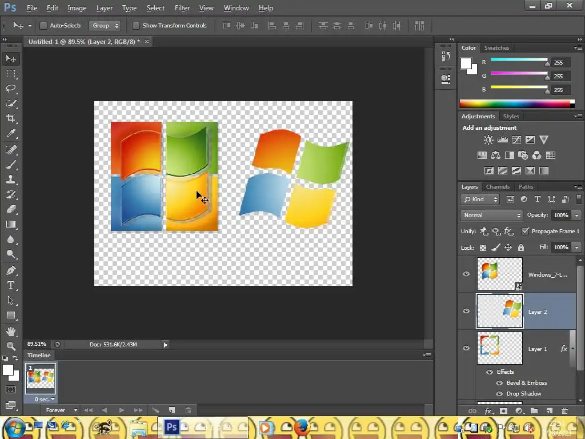585x439 pixels.
Task: Add a Levels adjustment
Action: (503, 140)
